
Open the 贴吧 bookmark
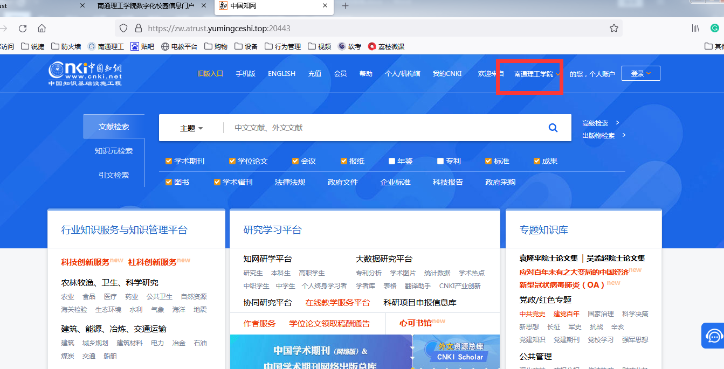point(142,47)
